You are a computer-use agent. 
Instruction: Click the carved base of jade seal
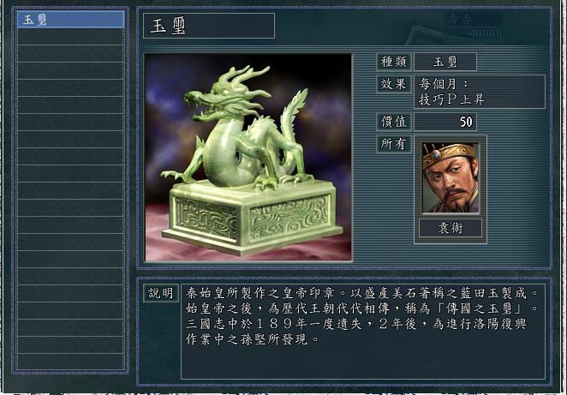252,218
